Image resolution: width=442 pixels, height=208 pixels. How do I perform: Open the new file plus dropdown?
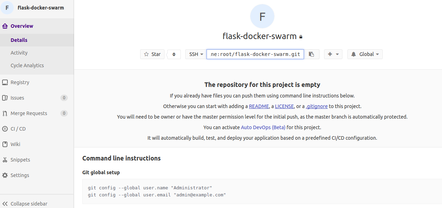tap(333, 54)
